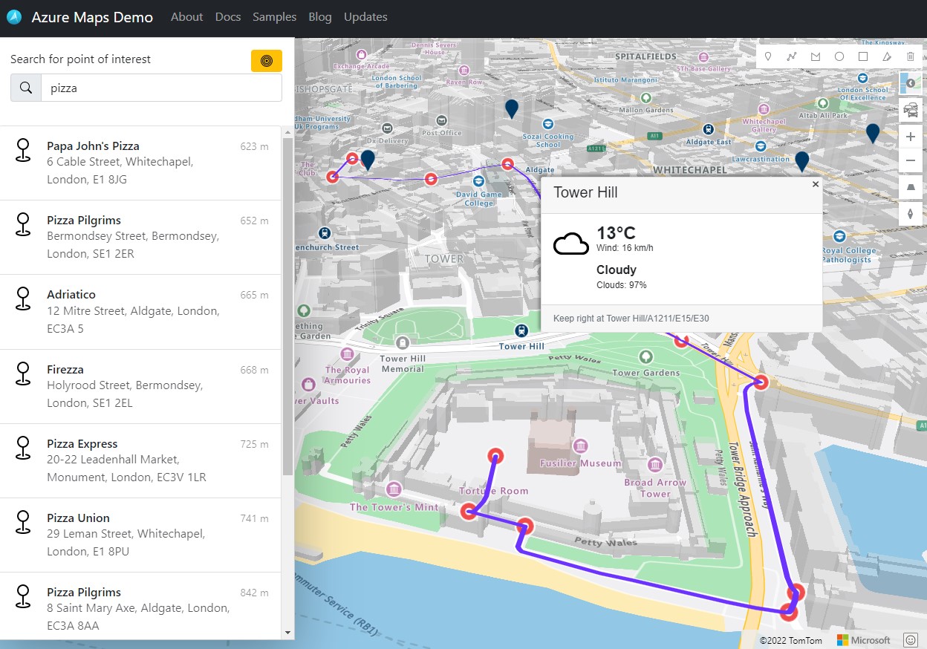Click the David Game College icon

479,180
